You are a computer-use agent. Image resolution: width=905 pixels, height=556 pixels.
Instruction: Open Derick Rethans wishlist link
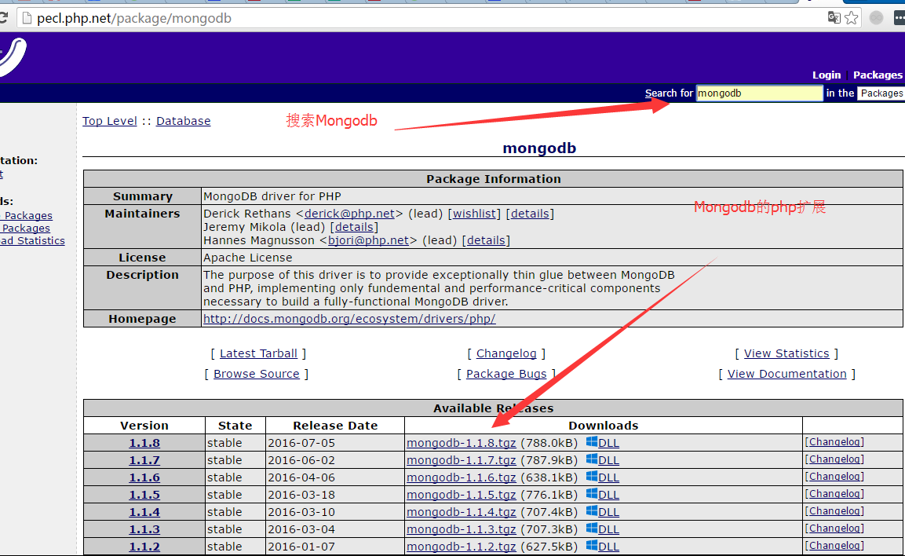tap(474, 214)
